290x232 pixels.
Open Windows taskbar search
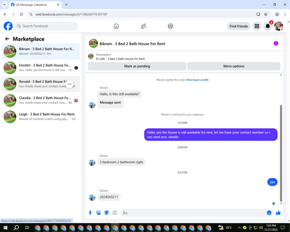click(16, 227)
